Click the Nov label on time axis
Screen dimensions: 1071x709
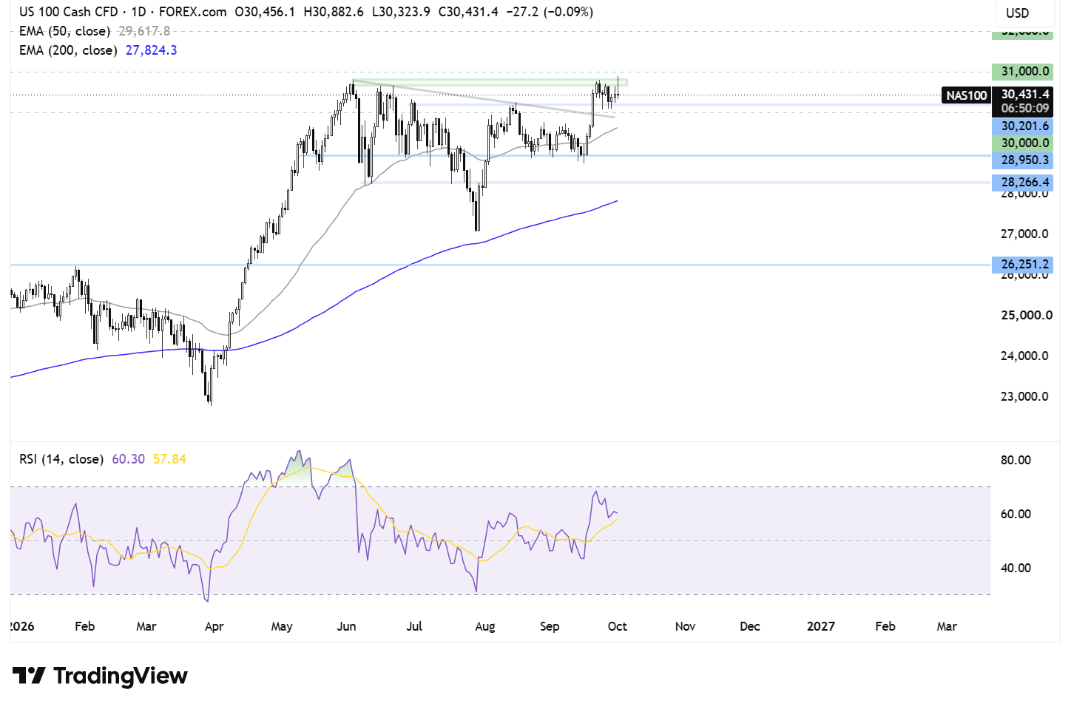[686, 626]
